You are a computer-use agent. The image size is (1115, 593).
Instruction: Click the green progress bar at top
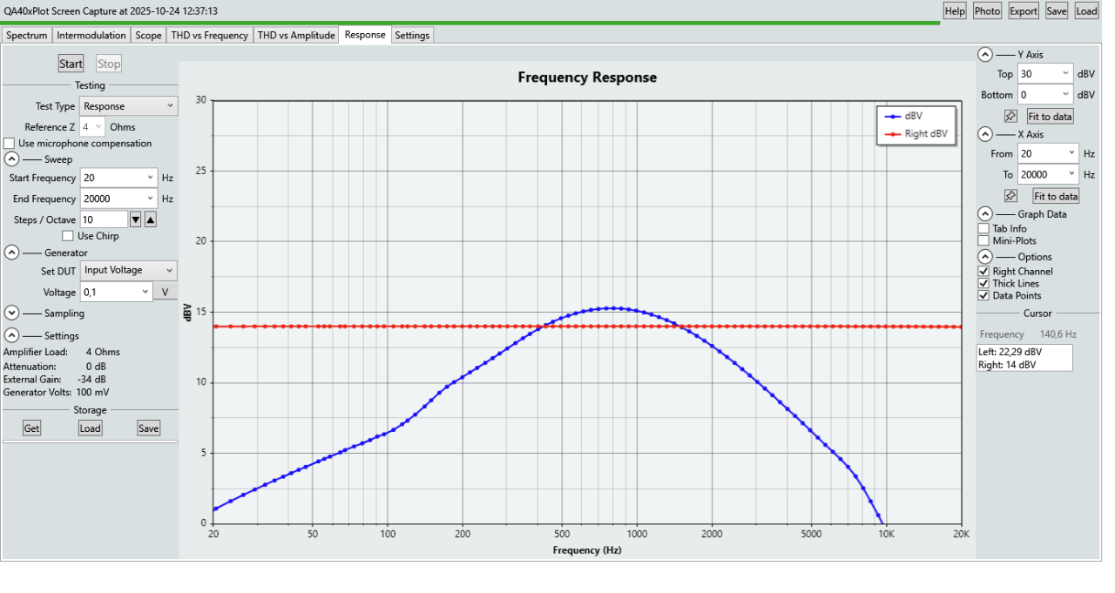click(x=470, y=23)
